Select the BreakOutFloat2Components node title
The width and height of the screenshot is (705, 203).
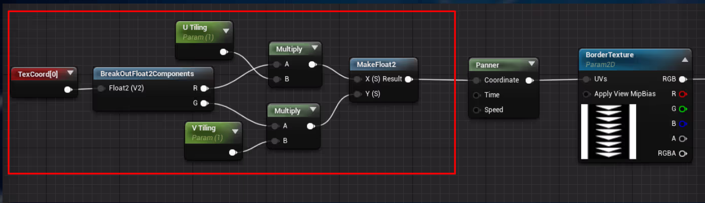147,74
